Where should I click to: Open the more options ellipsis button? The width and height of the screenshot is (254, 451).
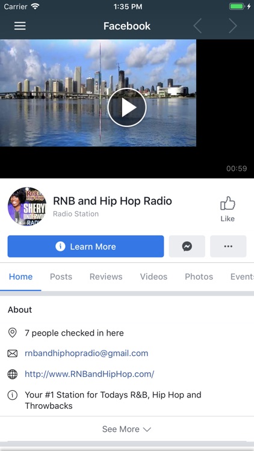[228, 246]
